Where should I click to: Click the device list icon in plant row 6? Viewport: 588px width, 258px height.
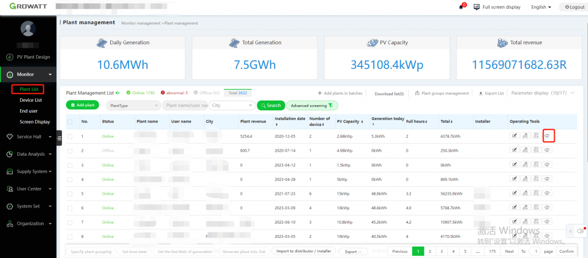(x=536, y=208)
